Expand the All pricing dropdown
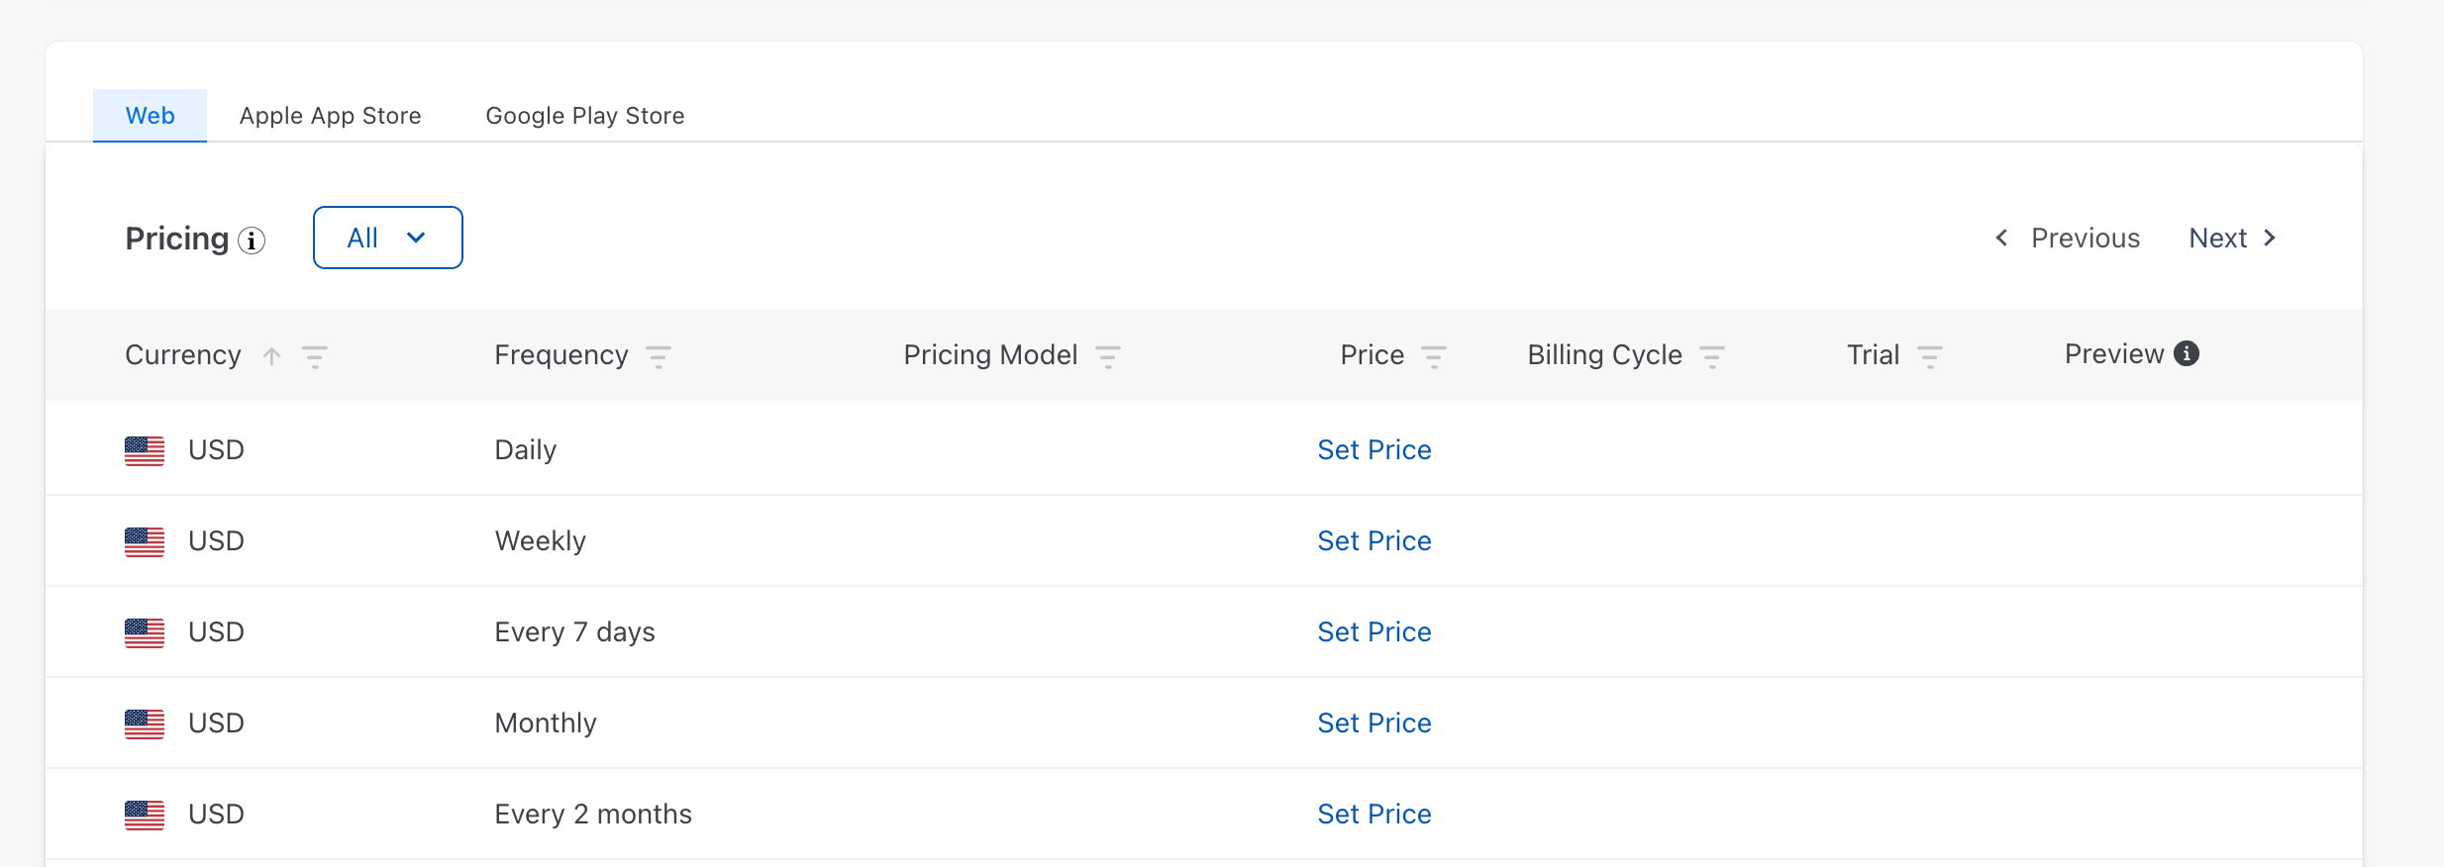 pos(387,238)
